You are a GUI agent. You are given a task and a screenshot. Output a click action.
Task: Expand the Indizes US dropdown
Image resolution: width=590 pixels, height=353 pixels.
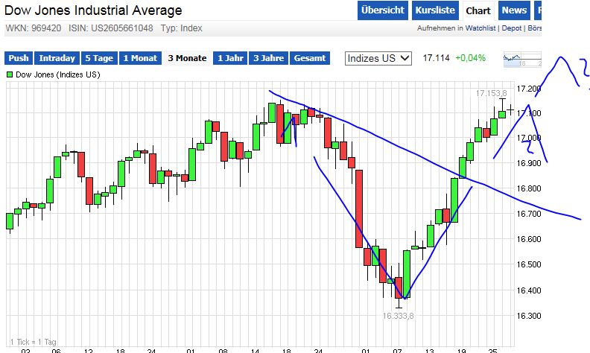point(378,58)
